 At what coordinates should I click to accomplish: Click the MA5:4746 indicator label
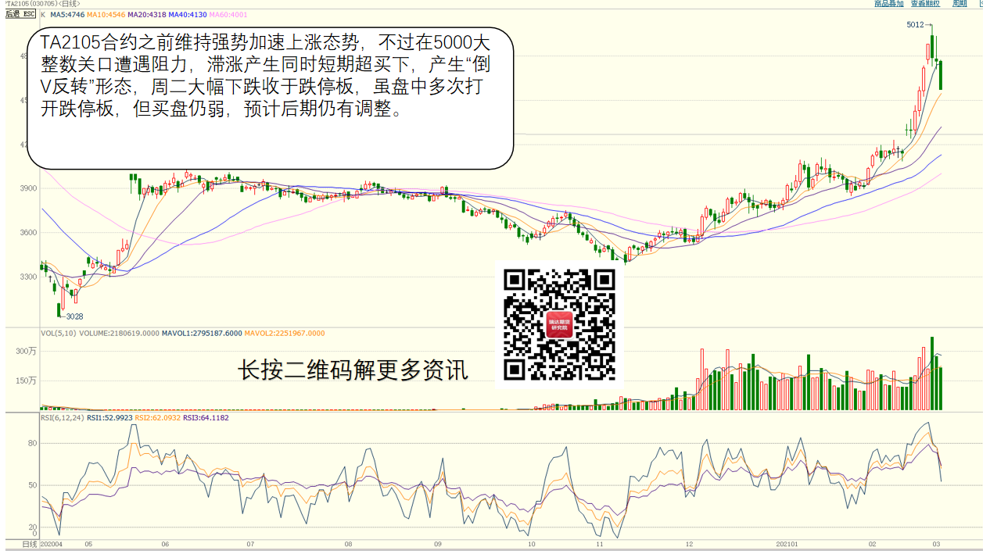point(67,14)
